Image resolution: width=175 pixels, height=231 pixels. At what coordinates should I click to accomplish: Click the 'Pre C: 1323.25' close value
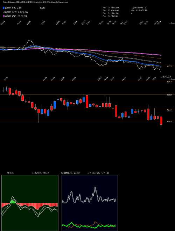[x=111, y=16]
